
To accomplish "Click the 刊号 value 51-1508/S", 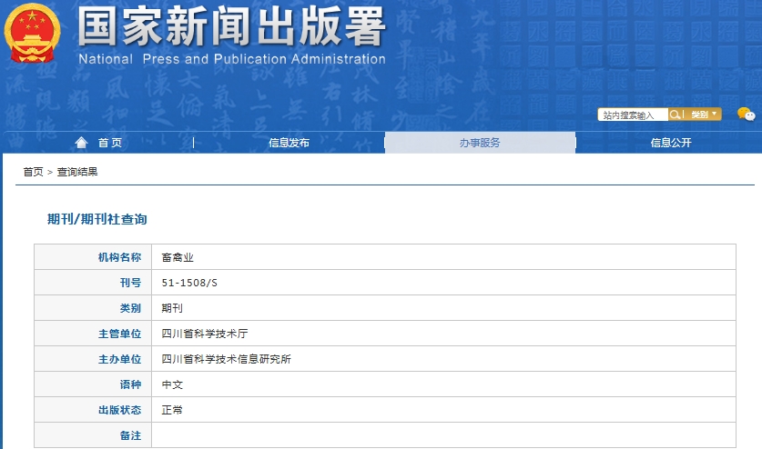I will click(x=189, y=283).
